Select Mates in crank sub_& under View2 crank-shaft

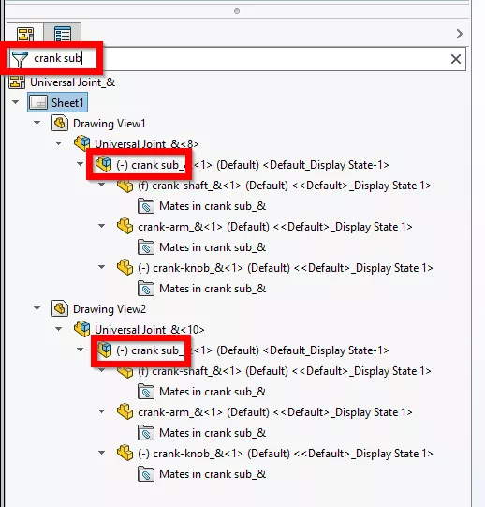coord(213,392)
